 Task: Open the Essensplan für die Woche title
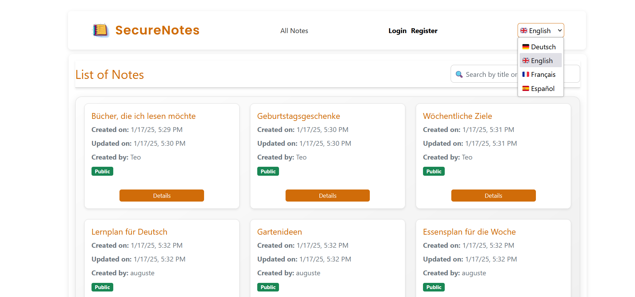pyautogui.click(x=469, y=232)
